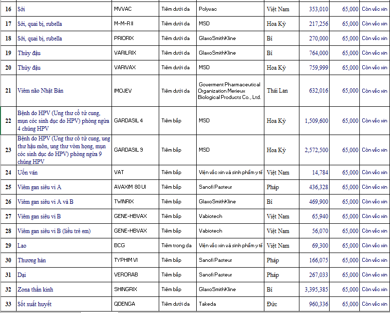Image resolution: width=390 pixels, height=313 pixels.
Task: Select the price cell "3,395,385"
Action: pos(314,289)
